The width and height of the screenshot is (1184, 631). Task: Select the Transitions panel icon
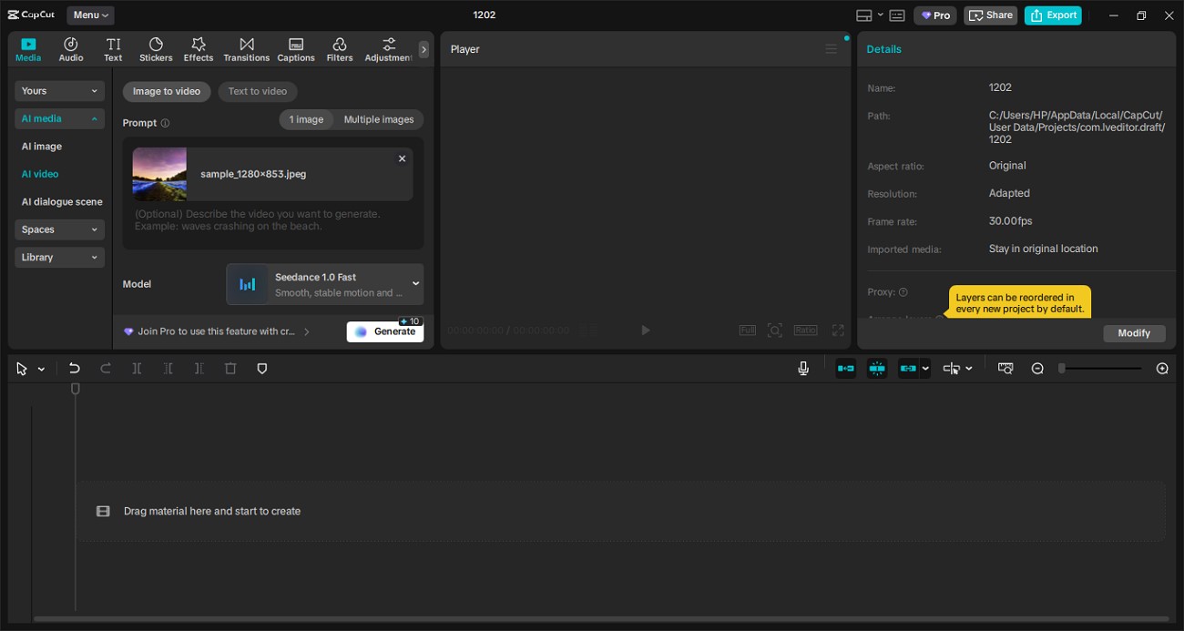(x=246, y=48)
